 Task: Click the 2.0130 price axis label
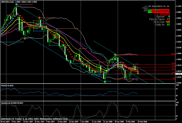[x=179, y=48]
